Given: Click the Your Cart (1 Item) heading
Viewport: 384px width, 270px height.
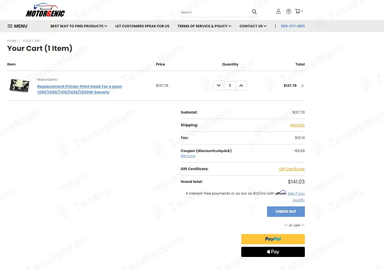Looking at the screenshot, I should 40,48.
